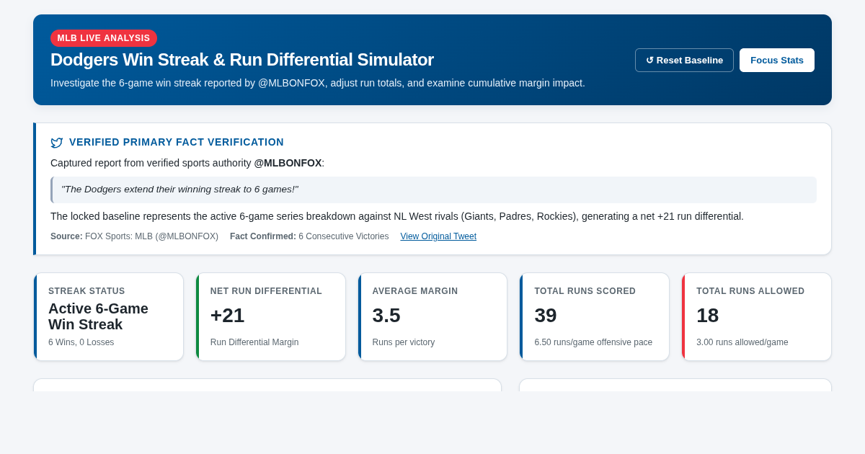Click the 6.50 runs/game offensive pace text
865x454 pixels.
(593, 342)
